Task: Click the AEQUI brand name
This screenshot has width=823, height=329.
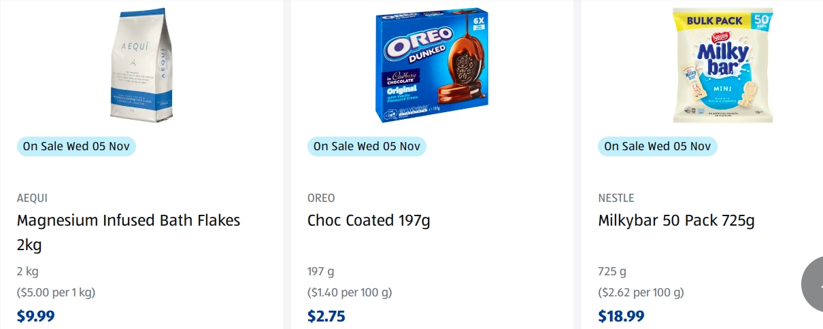Action: pos(32,198)
